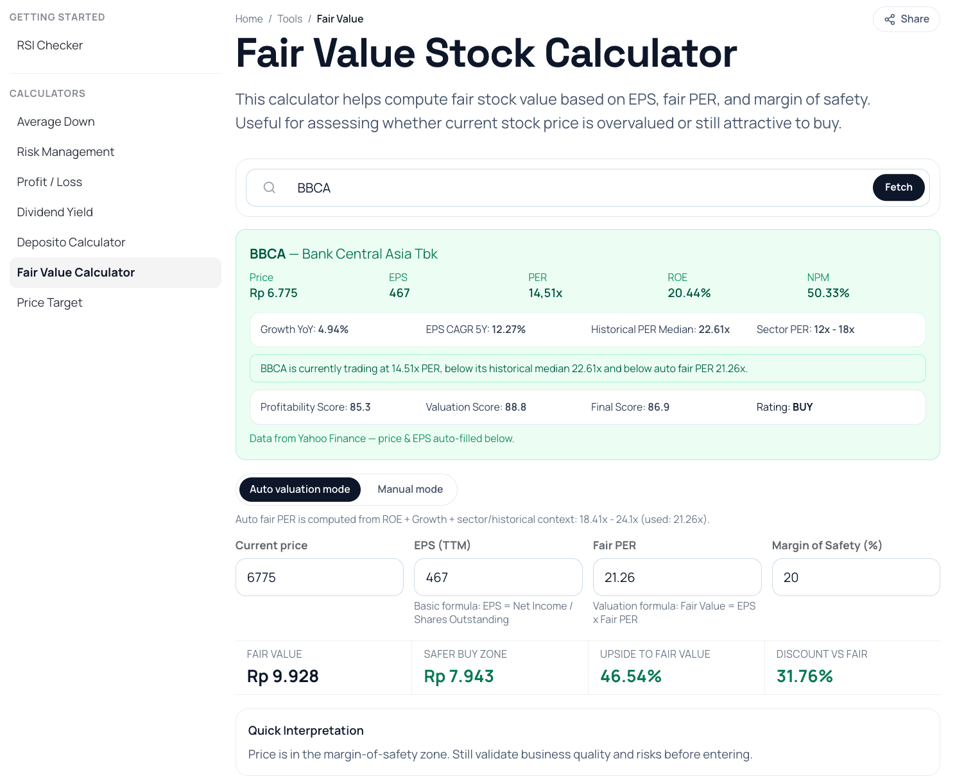Open the Risk Management calculator
The width and height of the screenshot is (964, 779).
[x=65, y=151]
